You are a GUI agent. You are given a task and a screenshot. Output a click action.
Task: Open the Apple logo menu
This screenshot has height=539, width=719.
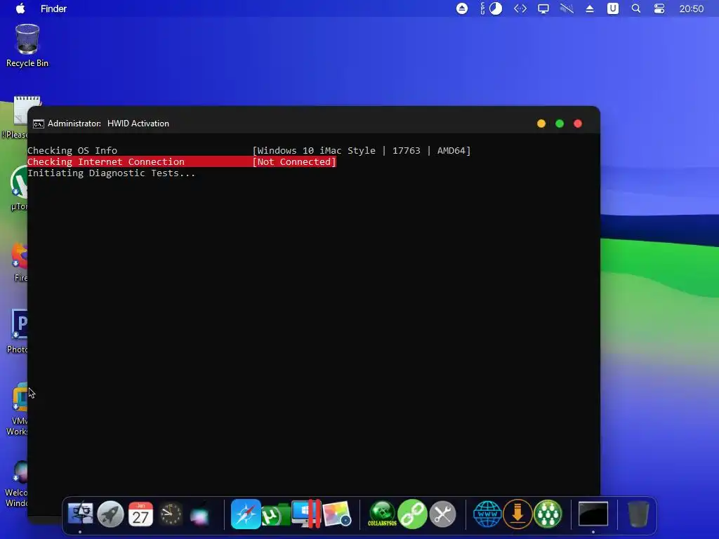tap(20, 8)
